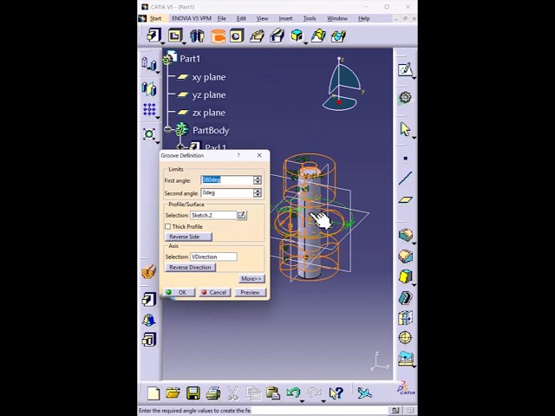
Task: Expand the More>> options in Groove dialog
Action: point(251,279)
